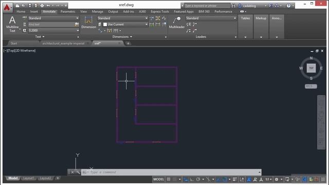
Task: Click the MODEL space button in status bar
Action: (158, 179)
